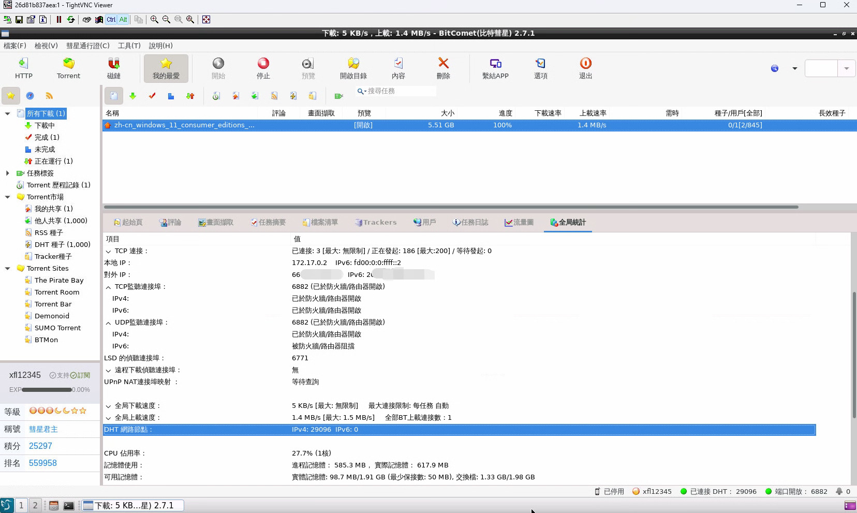The height and width of the screenshot is (513, 857).
Task: Open the top-right combo box arrow
Action: pos(846,68)
